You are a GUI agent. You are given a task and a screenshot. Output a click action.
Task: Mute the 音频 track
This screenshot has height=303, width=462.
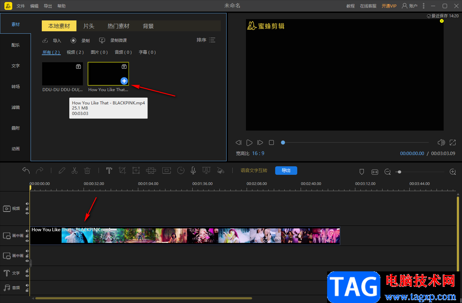click(27, 285)
